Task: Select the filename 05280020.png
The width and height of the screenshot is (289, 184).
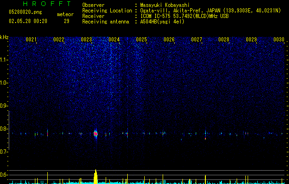Action: point(25,12)
